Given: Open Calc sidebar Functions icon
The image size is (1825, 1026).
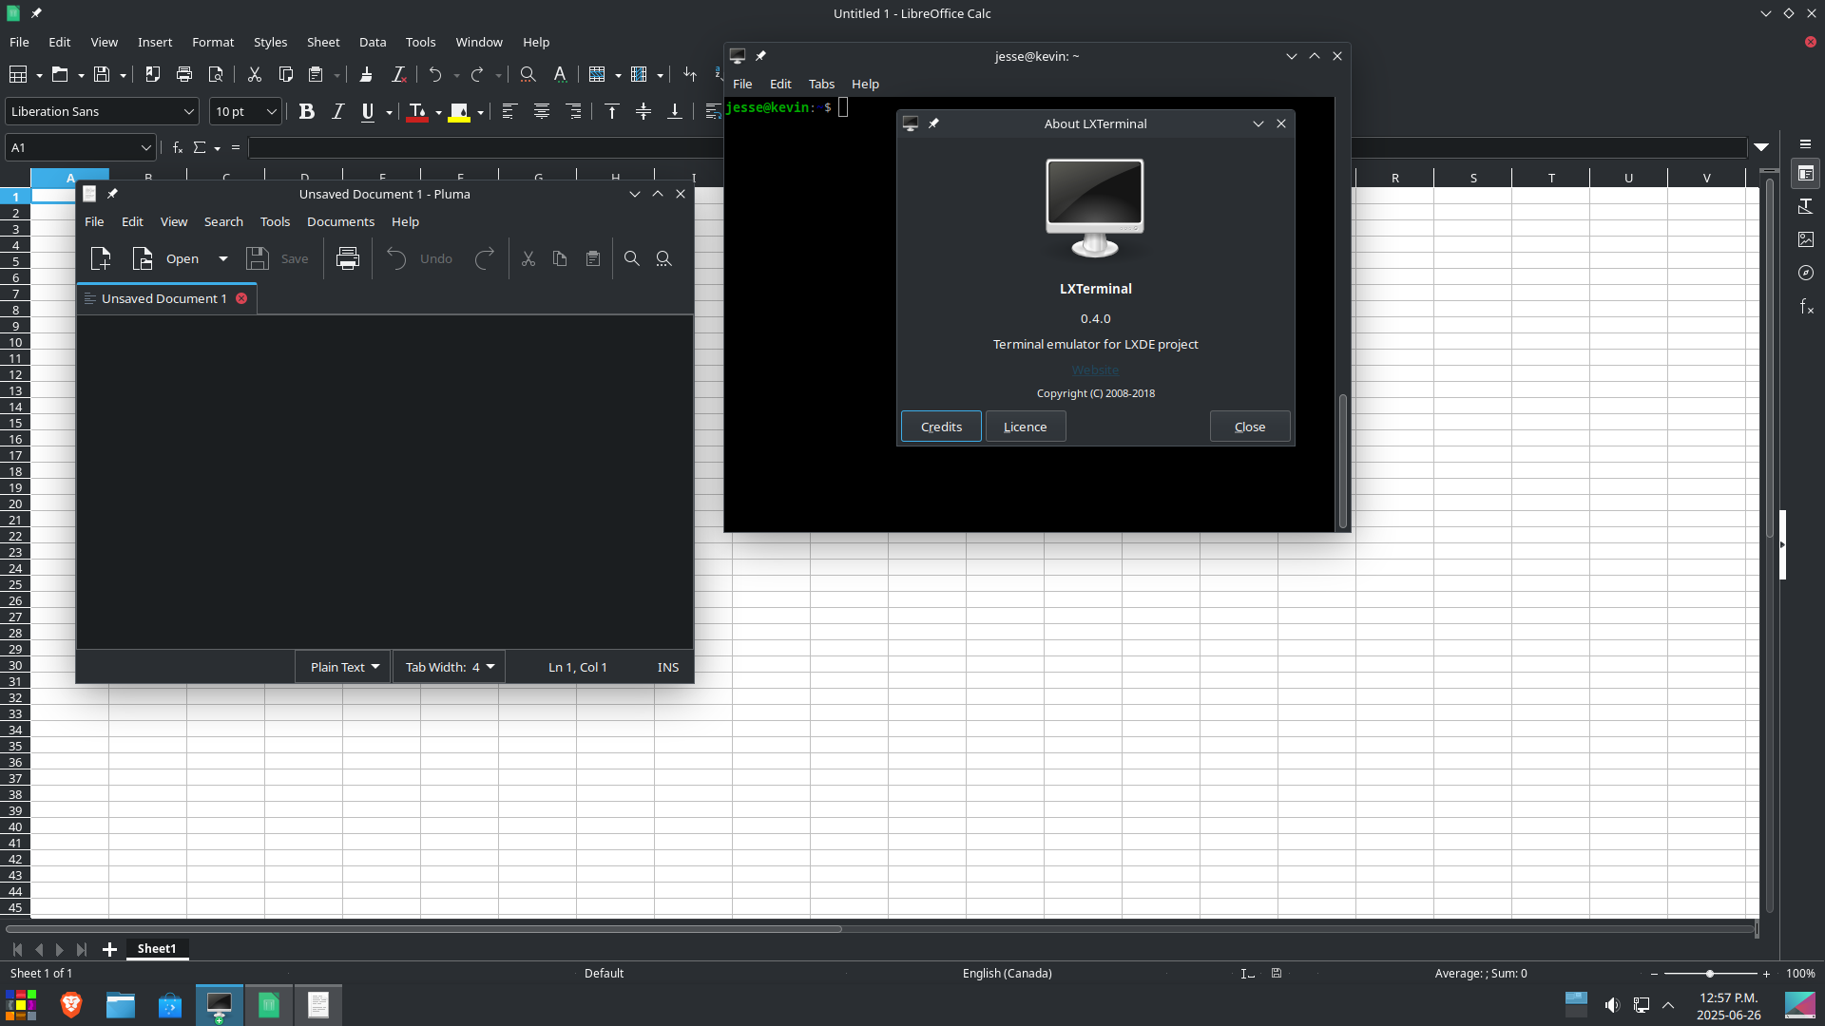Looking at the screenshot, I should pyautogui.click(x=1806, y=306).
